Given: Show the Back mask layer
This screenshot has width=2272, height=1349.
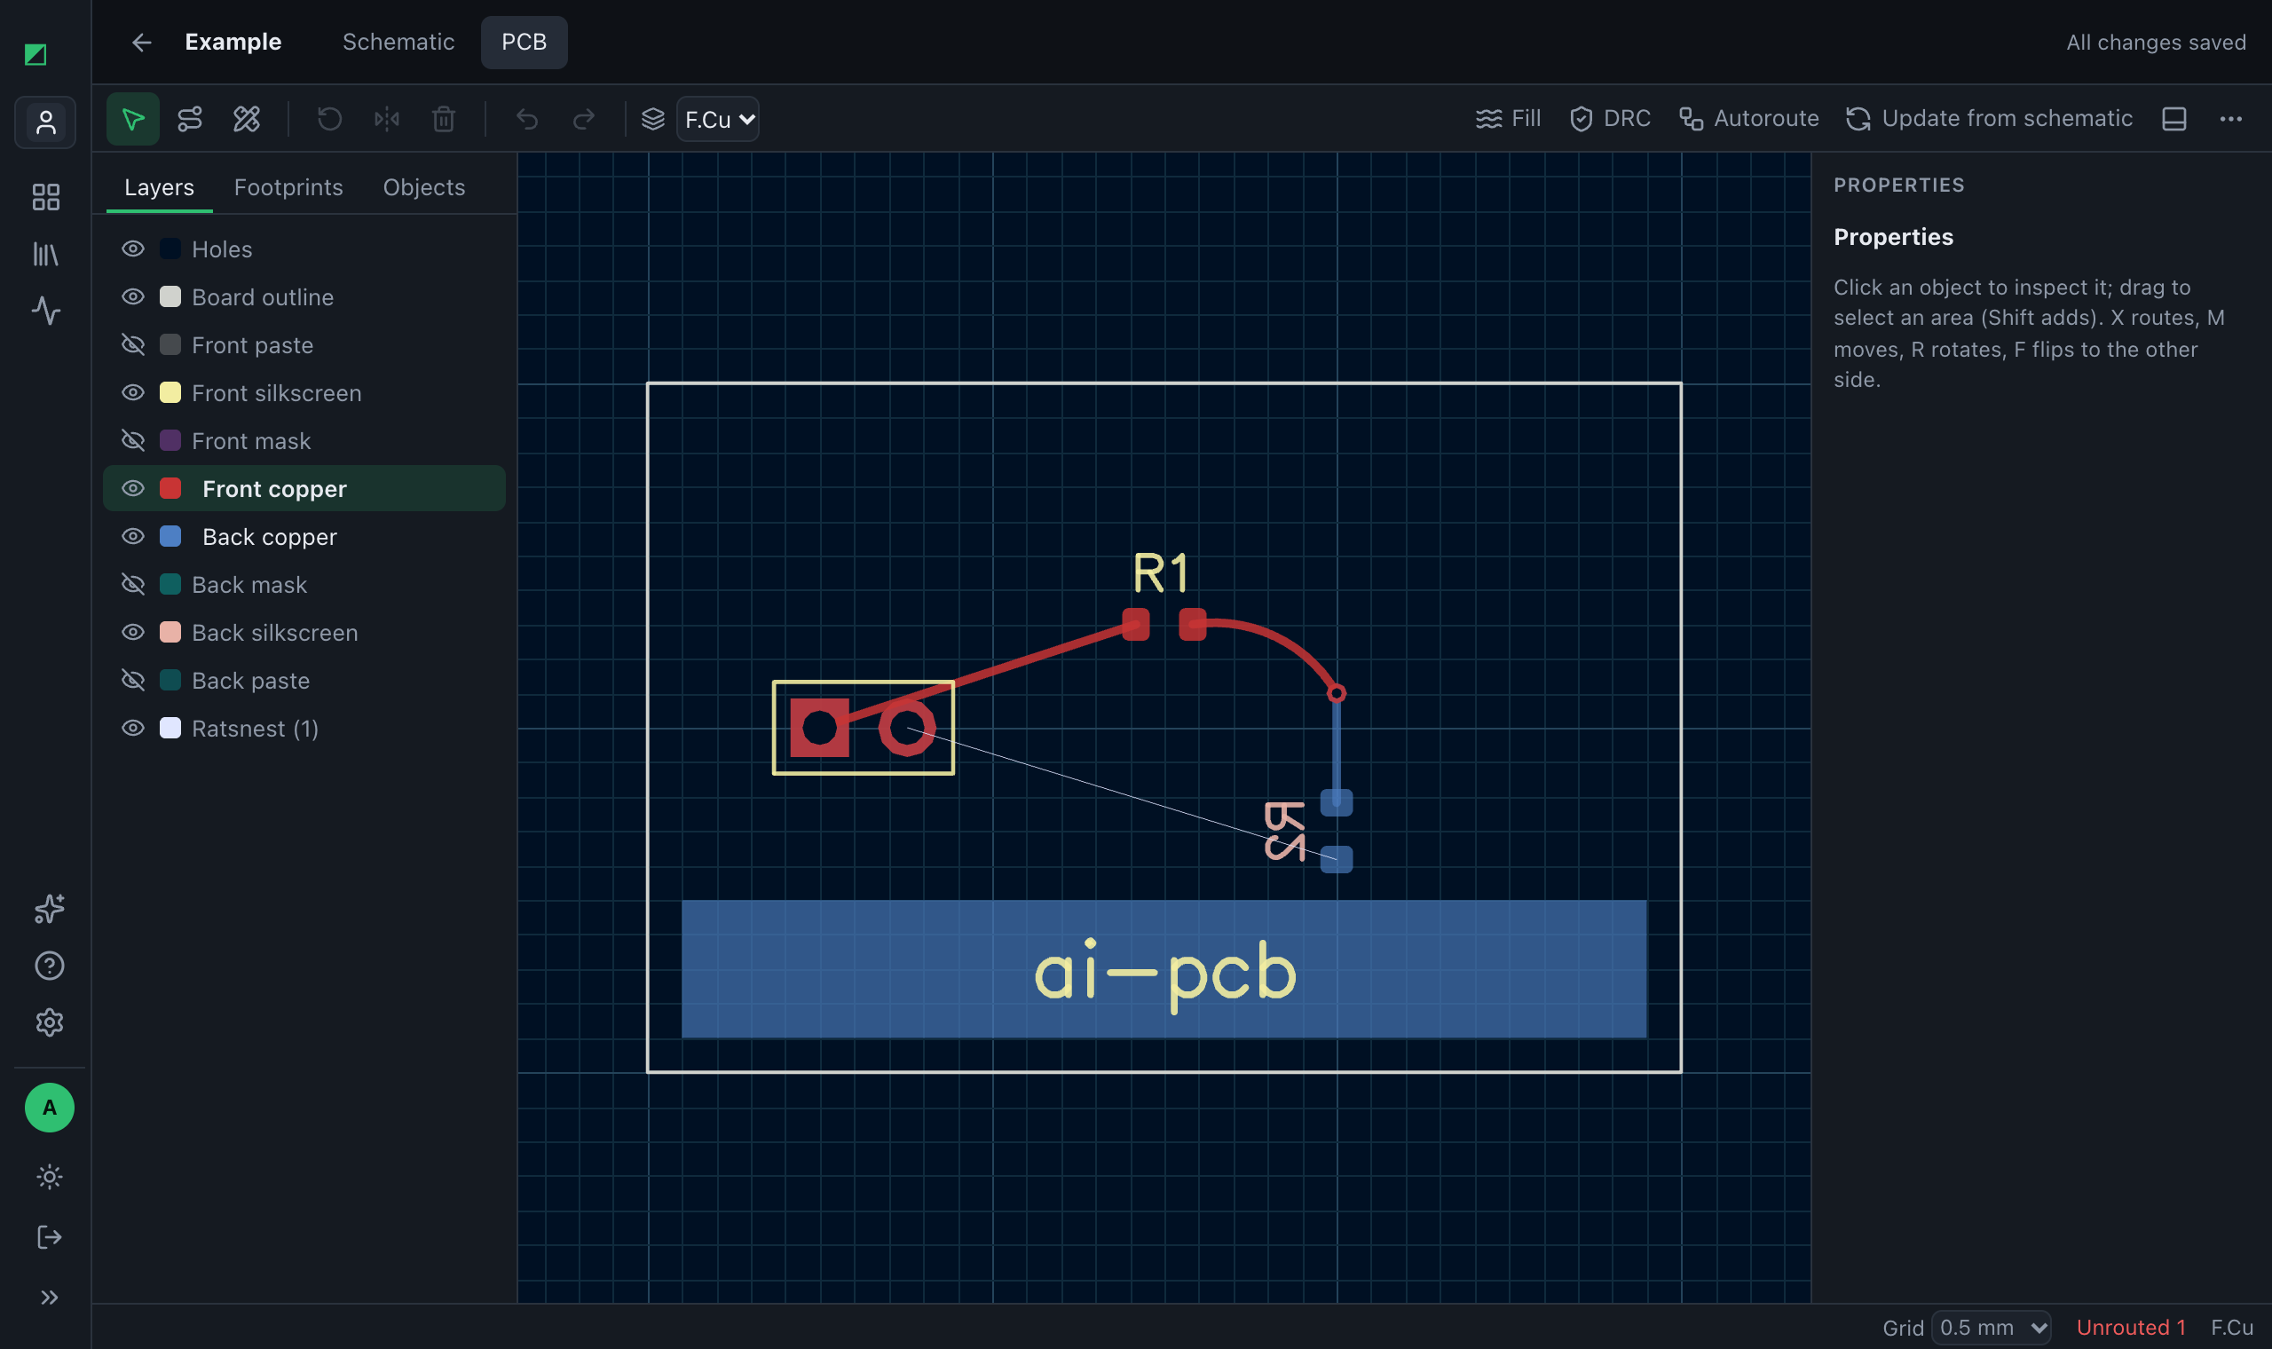Looking at the screenshot, I should (x=133, y=585).
